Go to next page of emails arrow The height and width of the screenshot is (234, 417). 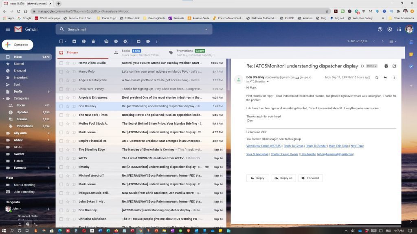coord(383,41)
